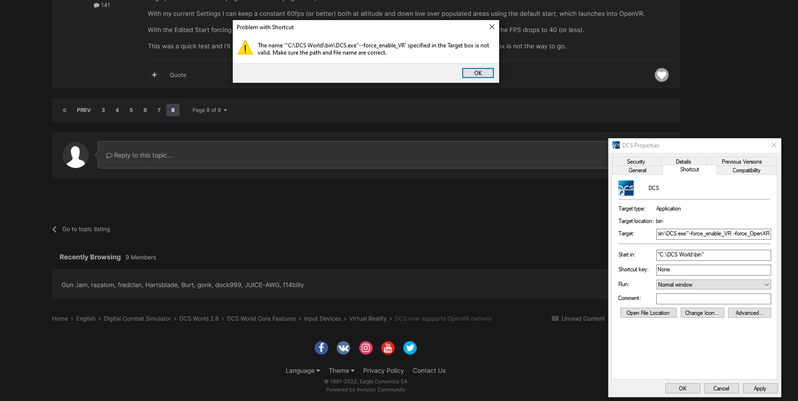Open Digital Combat Simulator breadcrumb

(137, 319)
